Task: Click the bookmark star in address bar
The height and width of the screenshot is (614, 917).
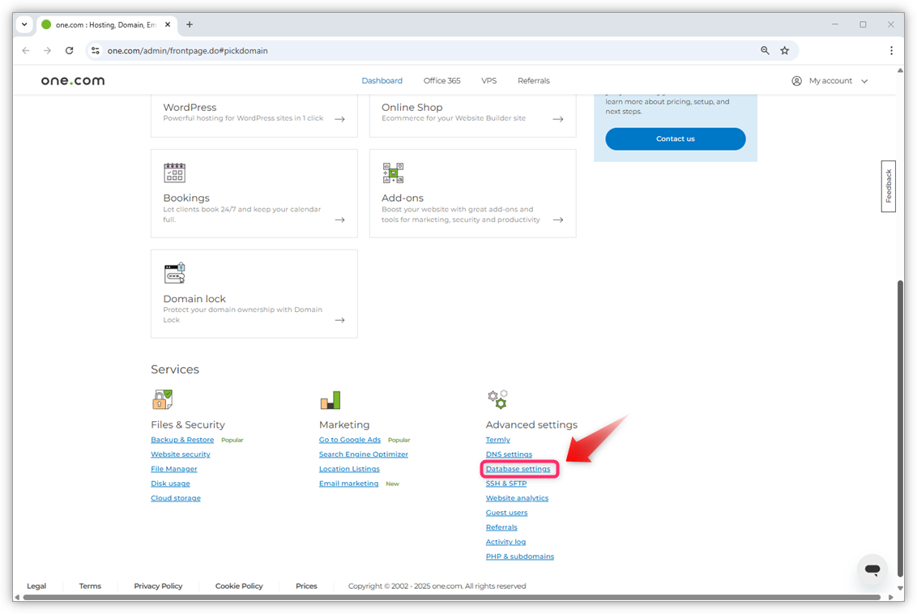Action: [784, 50]
